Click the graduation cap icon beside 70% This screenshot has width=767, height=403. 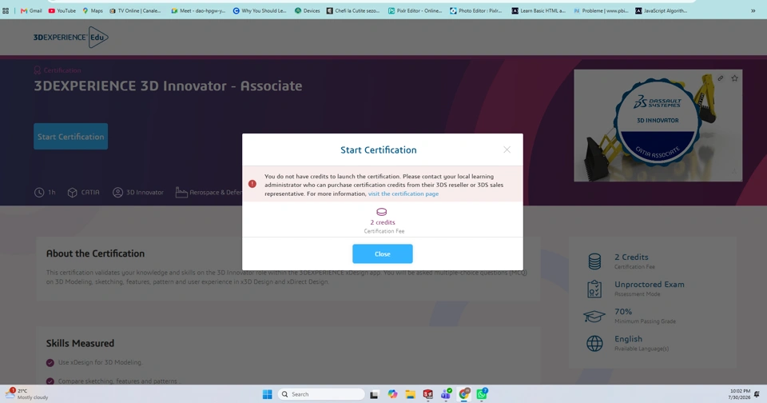pyautogui.click(x=594, y=317)
